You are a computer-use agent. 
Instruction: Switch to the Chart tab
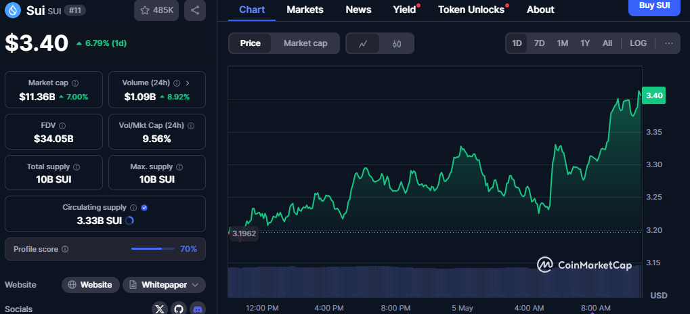coord(252,9)
